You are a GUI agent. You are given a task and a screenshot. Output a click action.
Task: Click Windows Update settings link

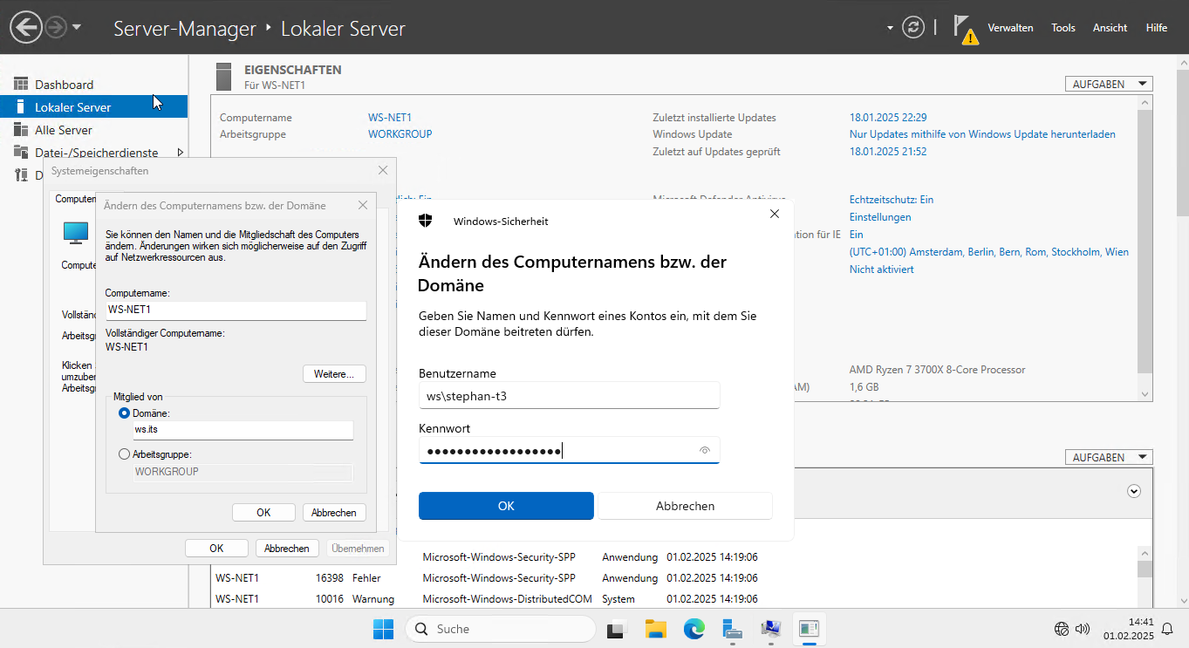[982, 134]
